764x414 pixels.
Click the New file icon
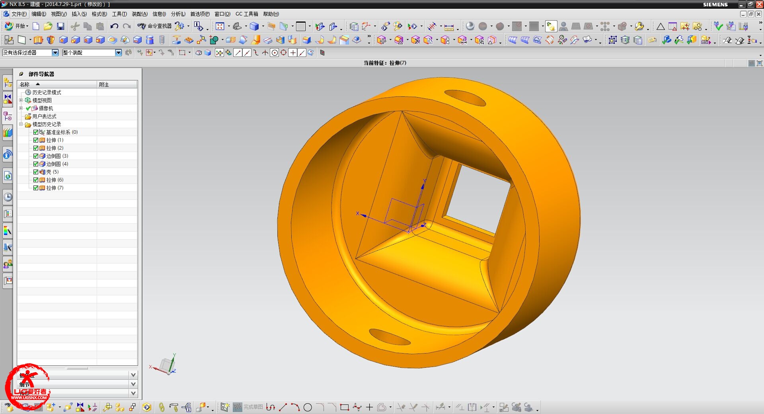[x=36, y=26]
